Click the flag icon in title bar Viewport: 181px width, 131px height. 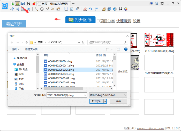151,3
